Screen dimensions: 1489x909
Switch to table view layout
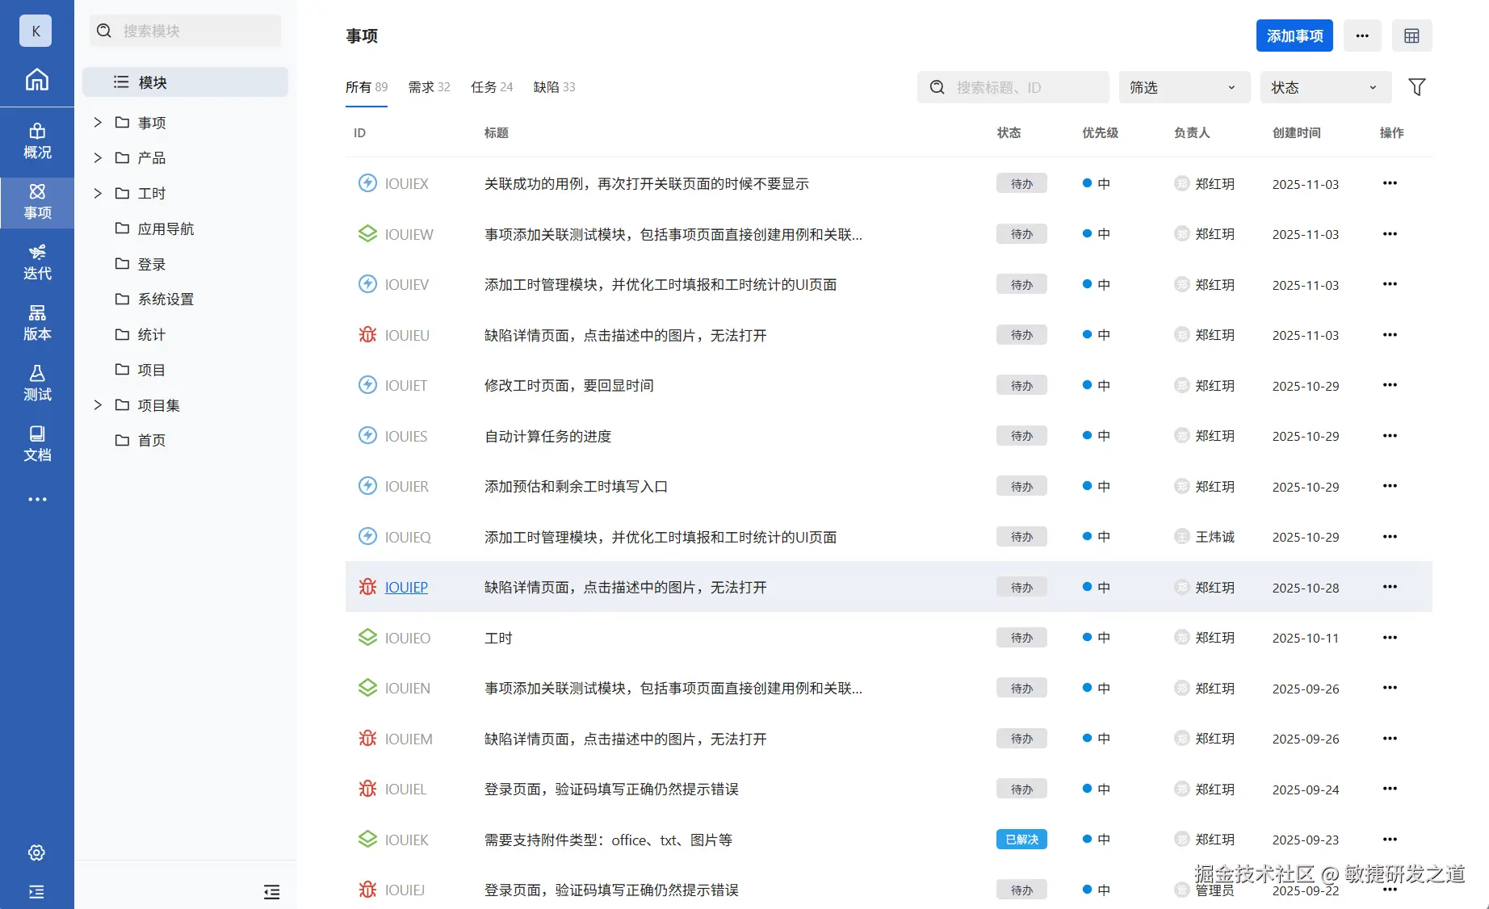(x=1411, y=36)
